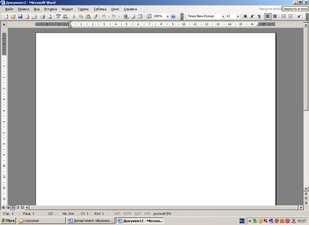Open the Окно menu
Screen dimensions: 309x225
point(115,9)
